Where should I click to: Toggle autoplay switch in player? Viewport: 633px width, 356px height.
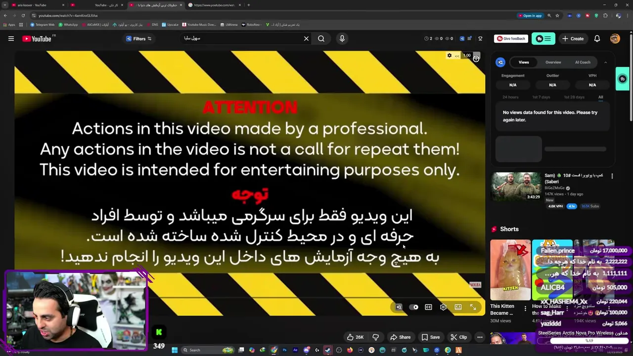414,307
